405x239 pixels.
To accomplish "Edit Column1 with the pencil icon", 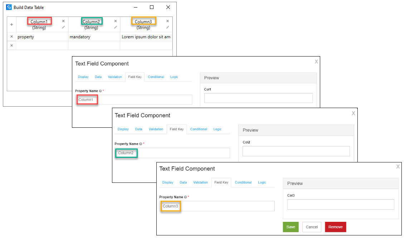I will (x=63, y=27).
